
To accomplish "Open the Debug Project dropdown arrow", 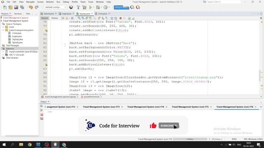I will pyautogui.click(x=101, y=7).
